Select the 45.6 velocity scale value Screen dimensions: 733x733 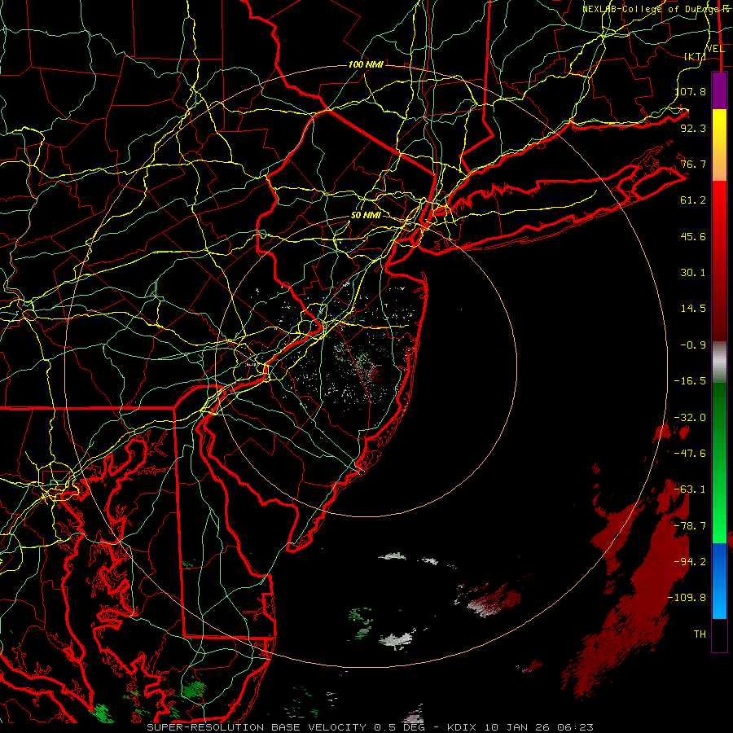(693, 236)
